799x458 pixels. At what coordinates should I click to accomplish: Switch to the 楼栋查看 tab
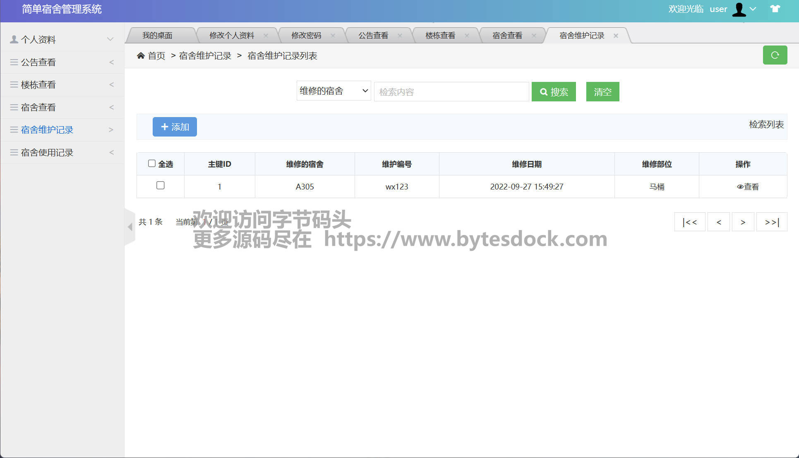[x=440, y=36]
